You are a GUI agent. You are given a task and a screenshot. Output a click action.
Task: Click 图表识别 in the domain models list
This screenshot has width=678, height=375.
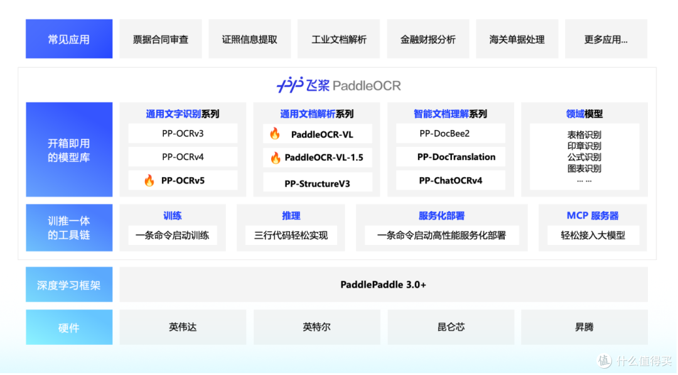pyautogui.click(x=584, y=168)
